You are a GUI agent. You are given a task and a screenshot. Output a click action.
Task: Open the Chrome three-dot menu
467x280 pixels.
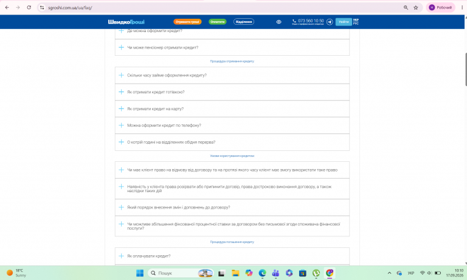(462, 7)
